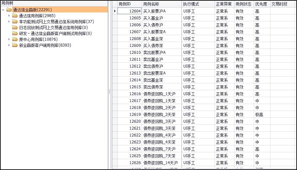Select cell with ID 12626

pos(130,163)
